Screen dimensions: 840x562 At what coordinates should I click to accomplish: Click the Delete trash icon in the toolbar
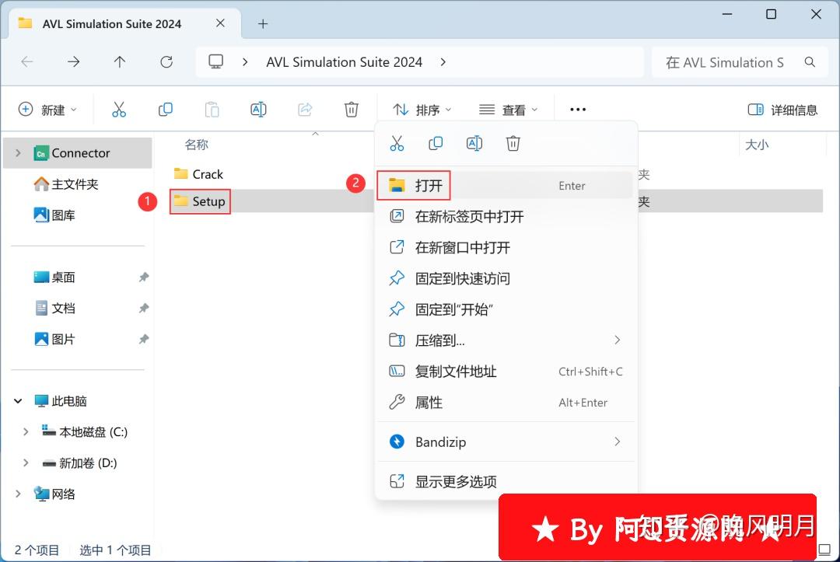pyautogui.click(x=352, y=109)
